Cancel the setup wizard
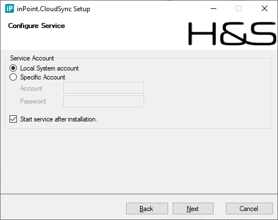The height and width of the screenshot is (220, 278). point(249,209)
